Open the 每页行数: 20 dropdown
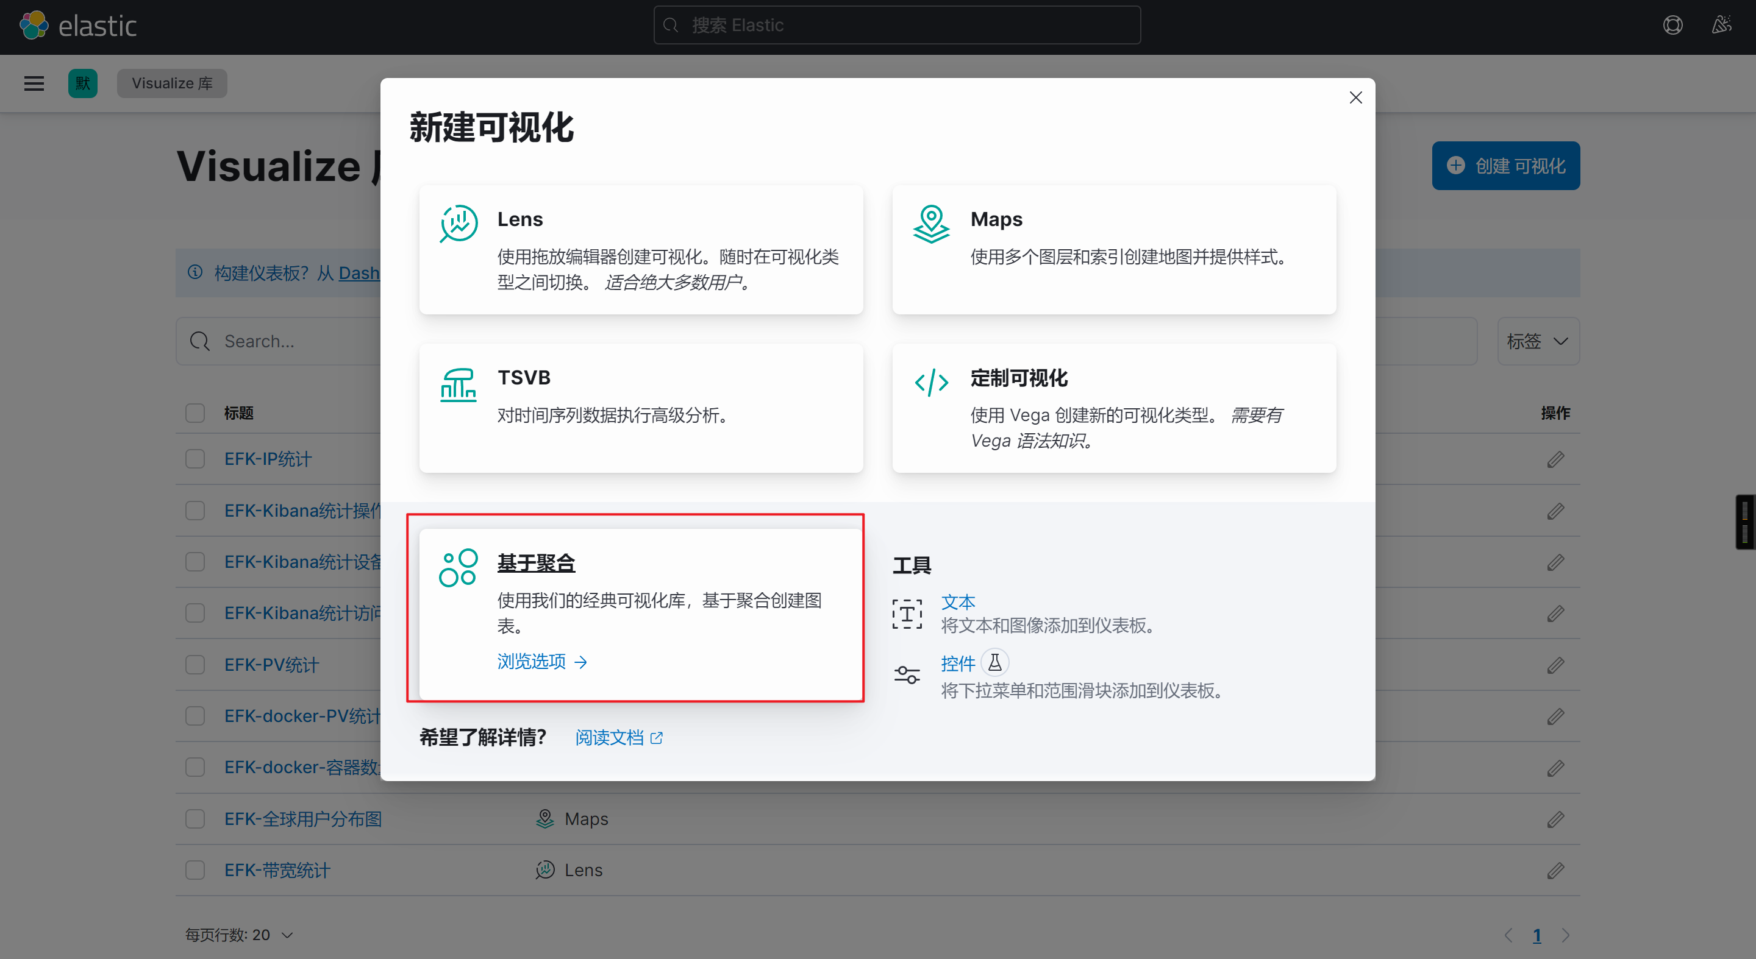 click(x=239, y=935)
